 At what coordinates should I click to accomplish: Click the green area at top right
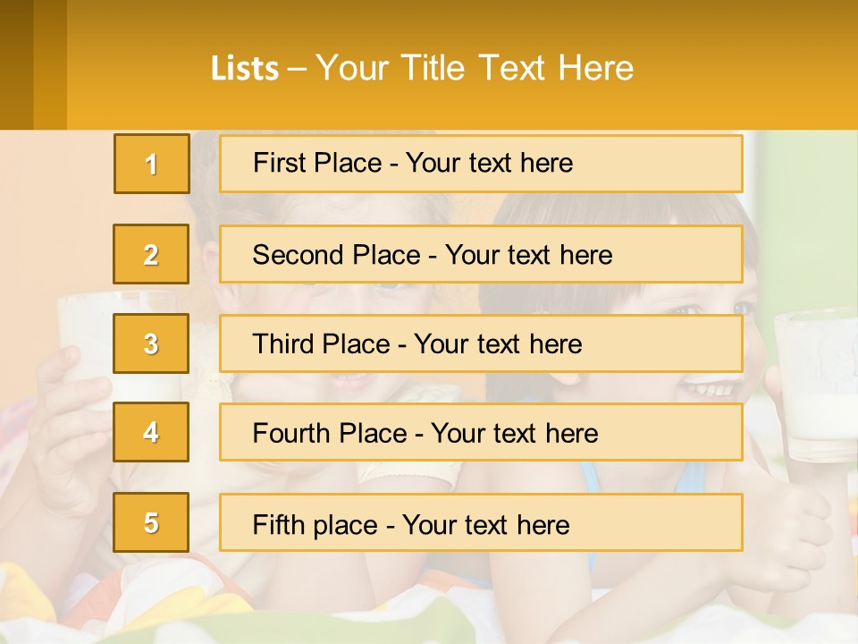807,219
